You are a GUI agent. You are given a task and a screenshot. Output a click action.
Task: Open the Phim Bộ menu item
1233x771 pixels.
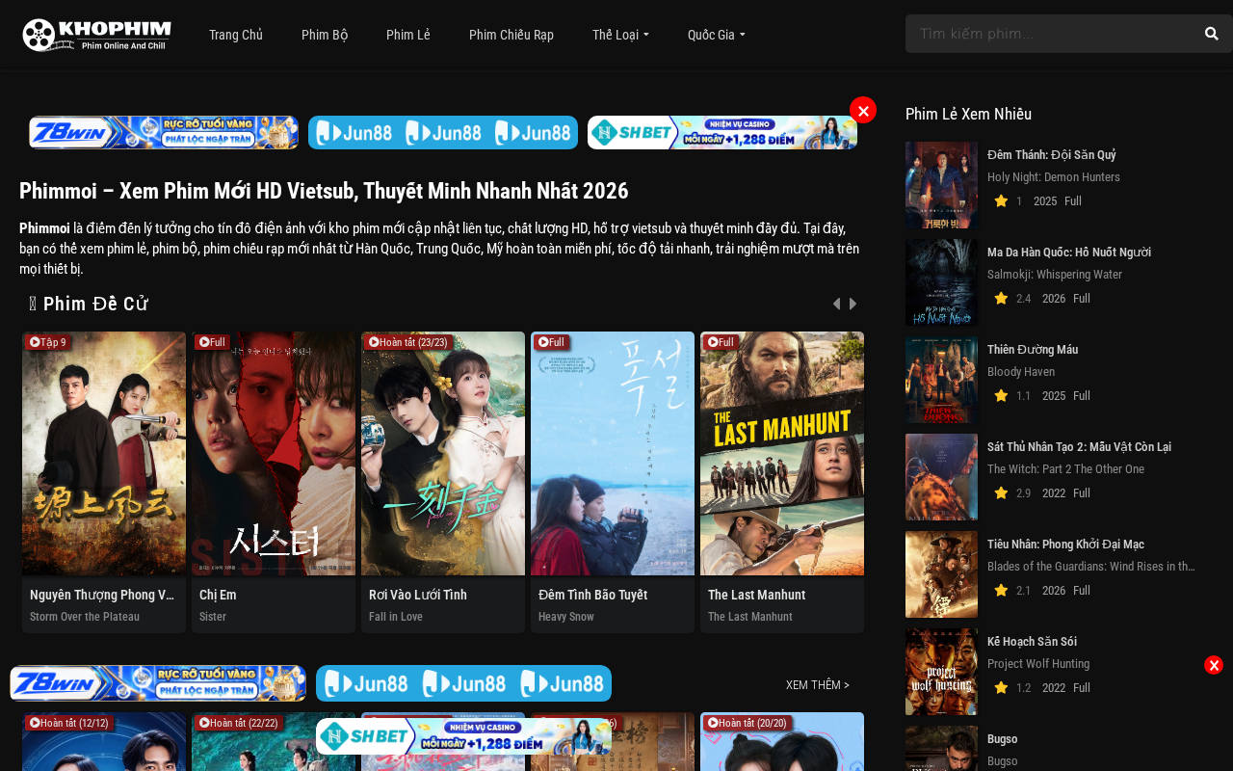click(x=325, y=35)
